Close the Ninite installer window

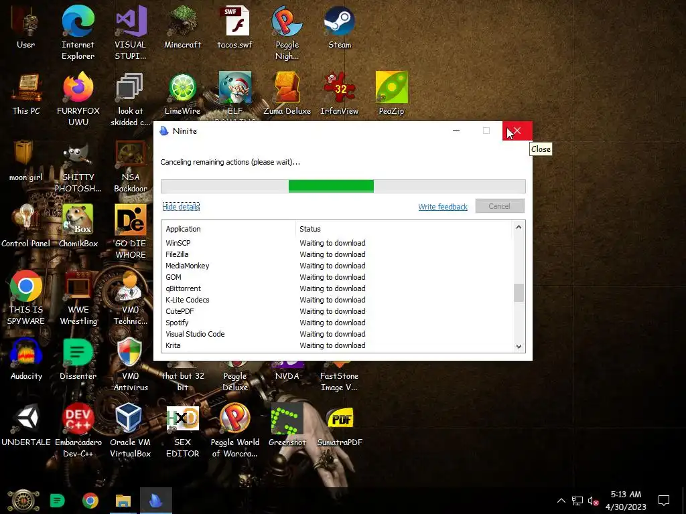click(517, 131)
